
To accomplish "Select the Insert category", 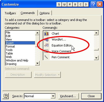I will click(x=20, y=43).
